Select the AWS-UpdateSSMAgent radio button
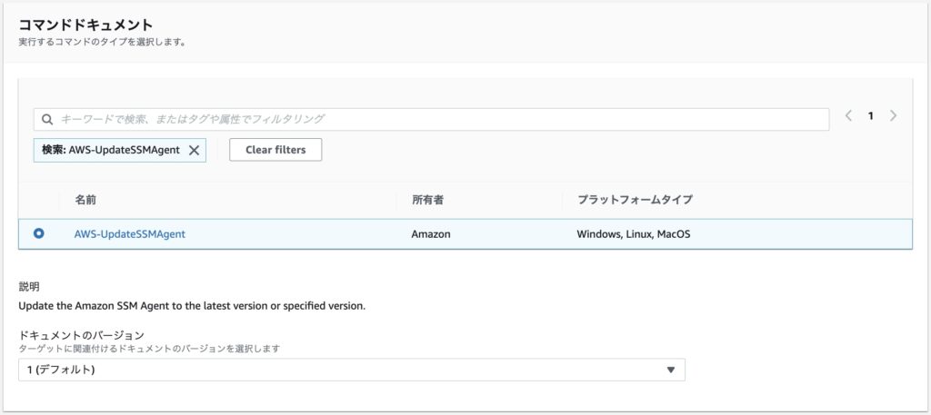This screenshot has height=415, width=931. (x=38, y=233)
